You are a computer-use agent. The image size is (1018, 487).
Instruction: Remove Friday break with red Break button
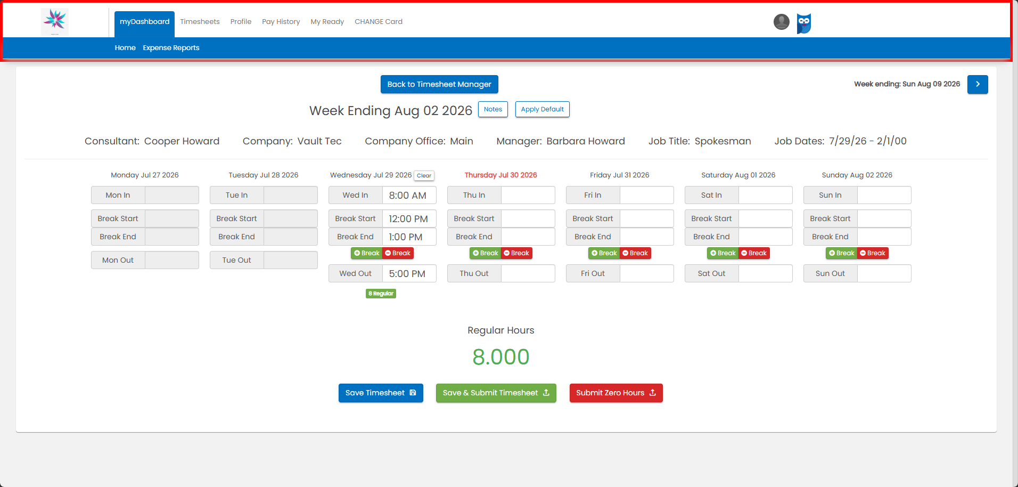635,253
